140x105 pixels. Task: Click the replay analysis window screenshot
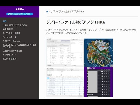coord(65,52)
